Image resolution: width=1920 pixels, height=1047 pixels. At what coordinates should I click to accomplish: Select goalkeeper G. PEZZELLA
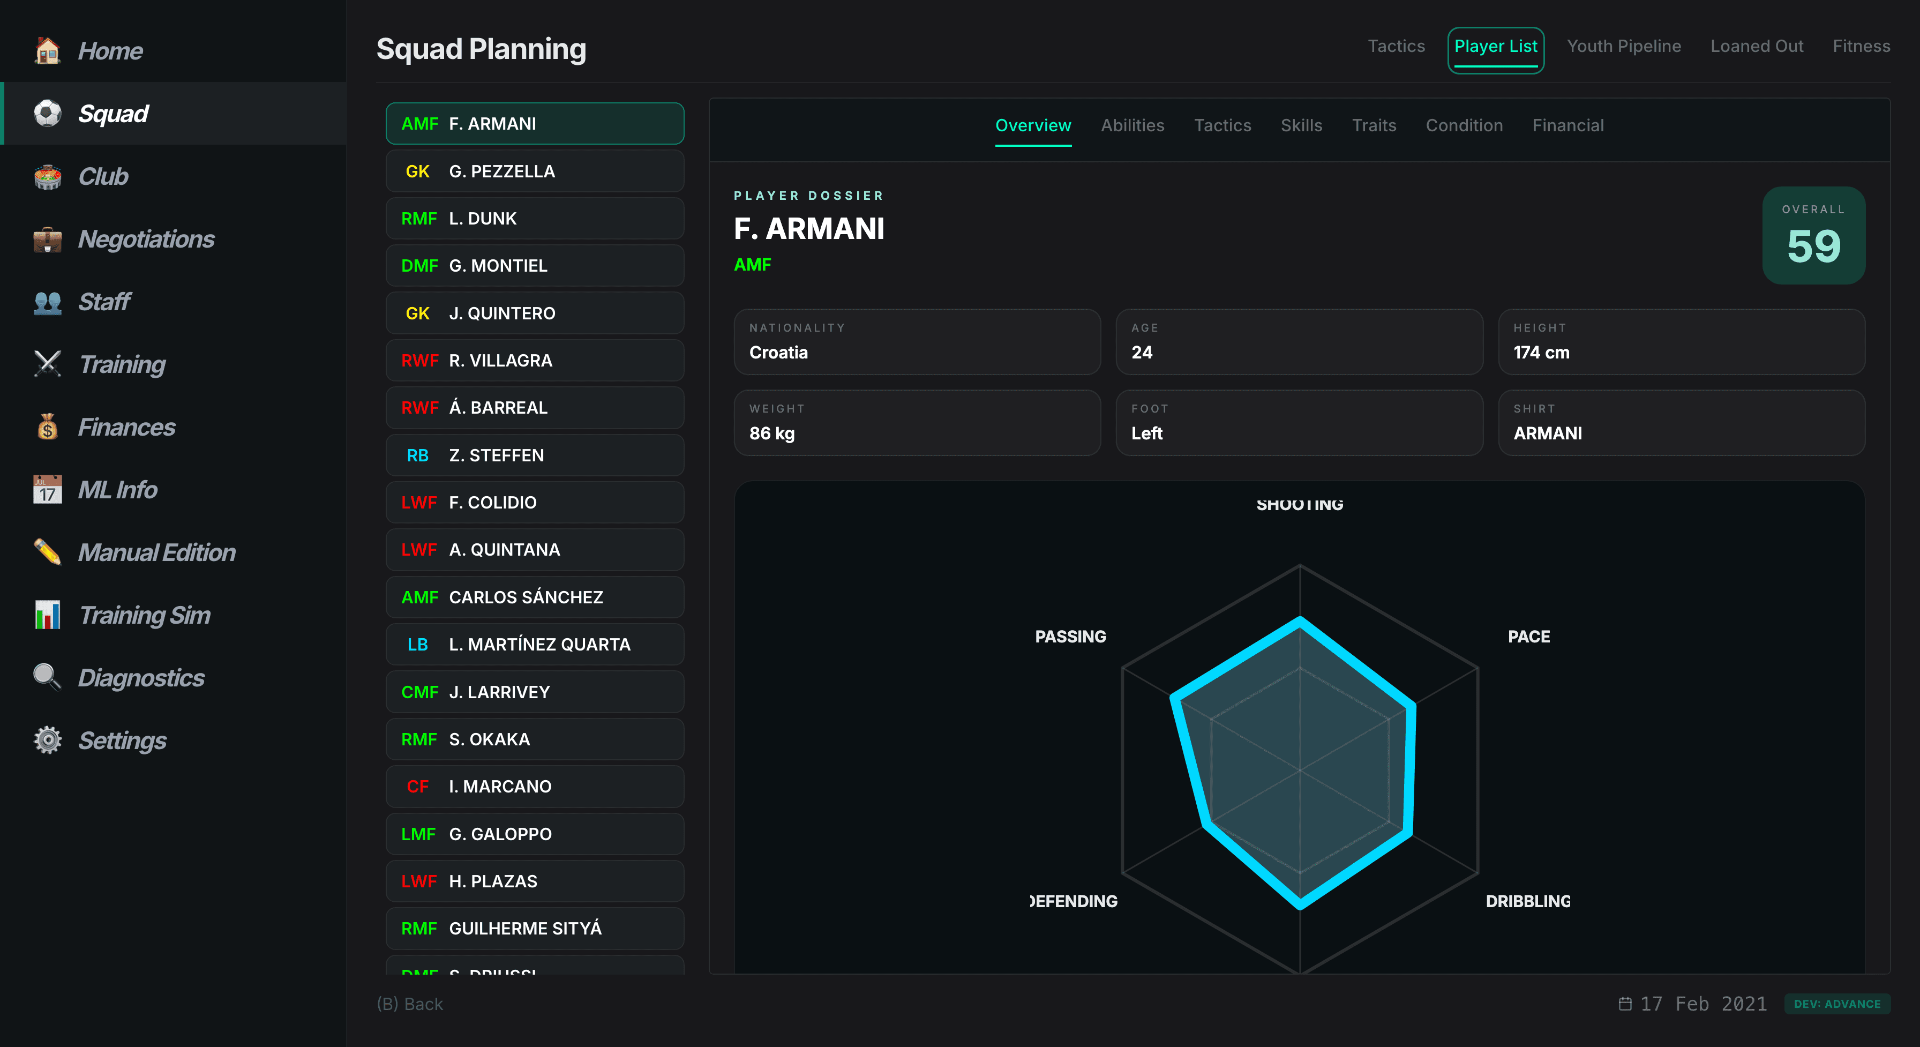(535, 171)
